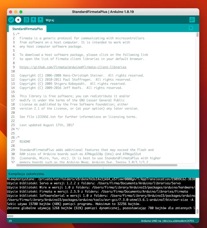This screenshot has height=228, width=207.
Task: Click console line 'Zmienne globalne używają 1268 bajtów'
Action: click(101, 208)
